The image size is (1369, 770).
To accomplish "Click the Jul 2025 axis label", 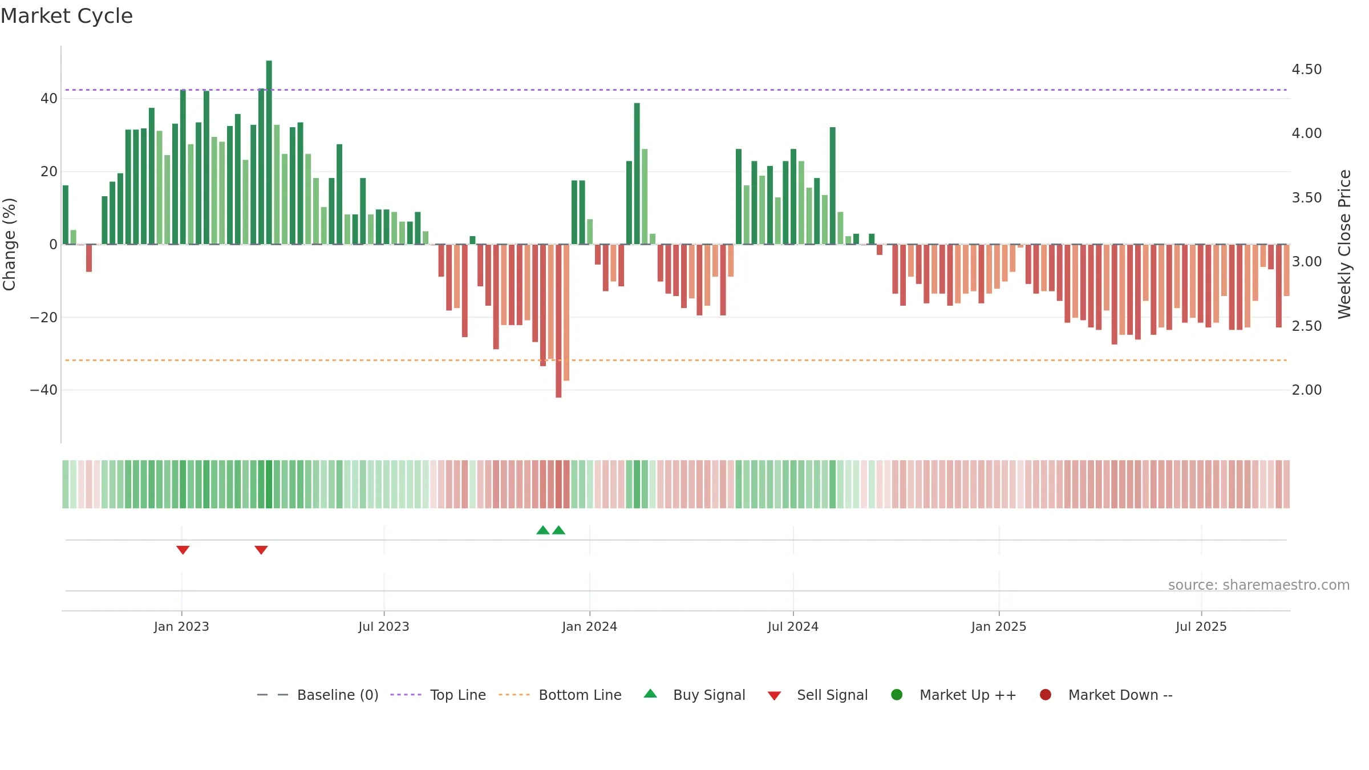I will click(x=1201, y=627).
